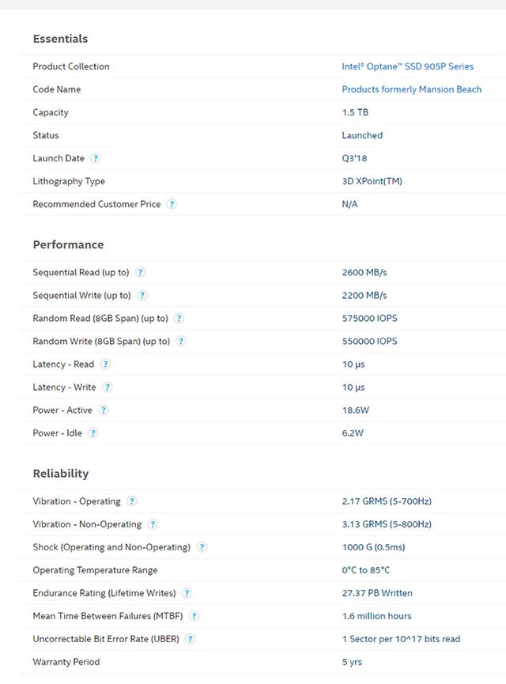Click the UBER help question mark
Viewport: 506px width, 684px height.
(x=190, y=639)
